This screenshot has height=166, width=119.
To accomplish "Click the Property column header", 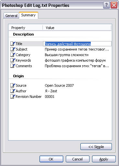I will (26, 28).
